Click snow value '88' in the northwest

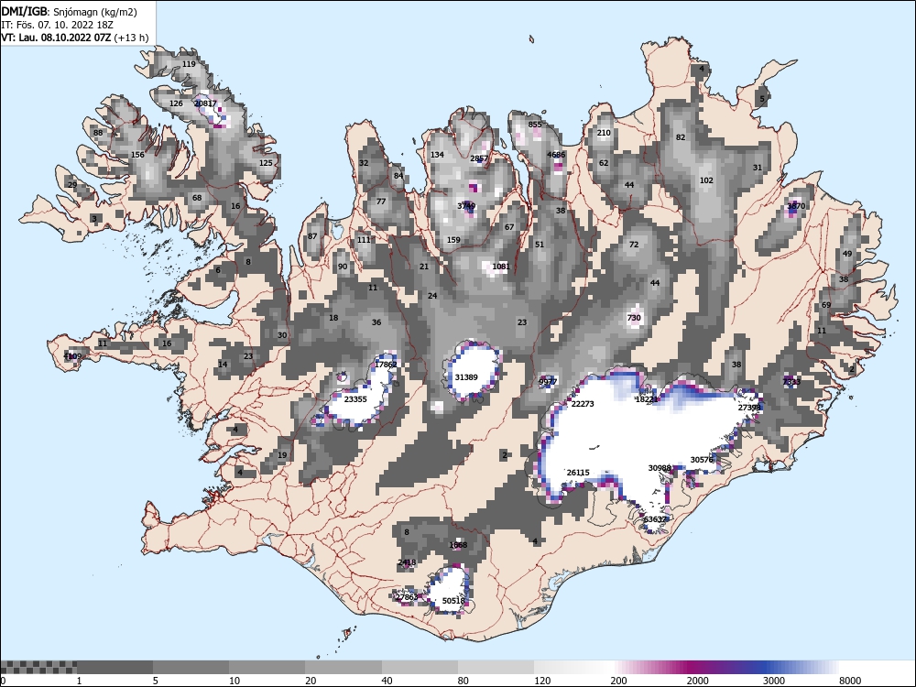(x=98, y=133)
